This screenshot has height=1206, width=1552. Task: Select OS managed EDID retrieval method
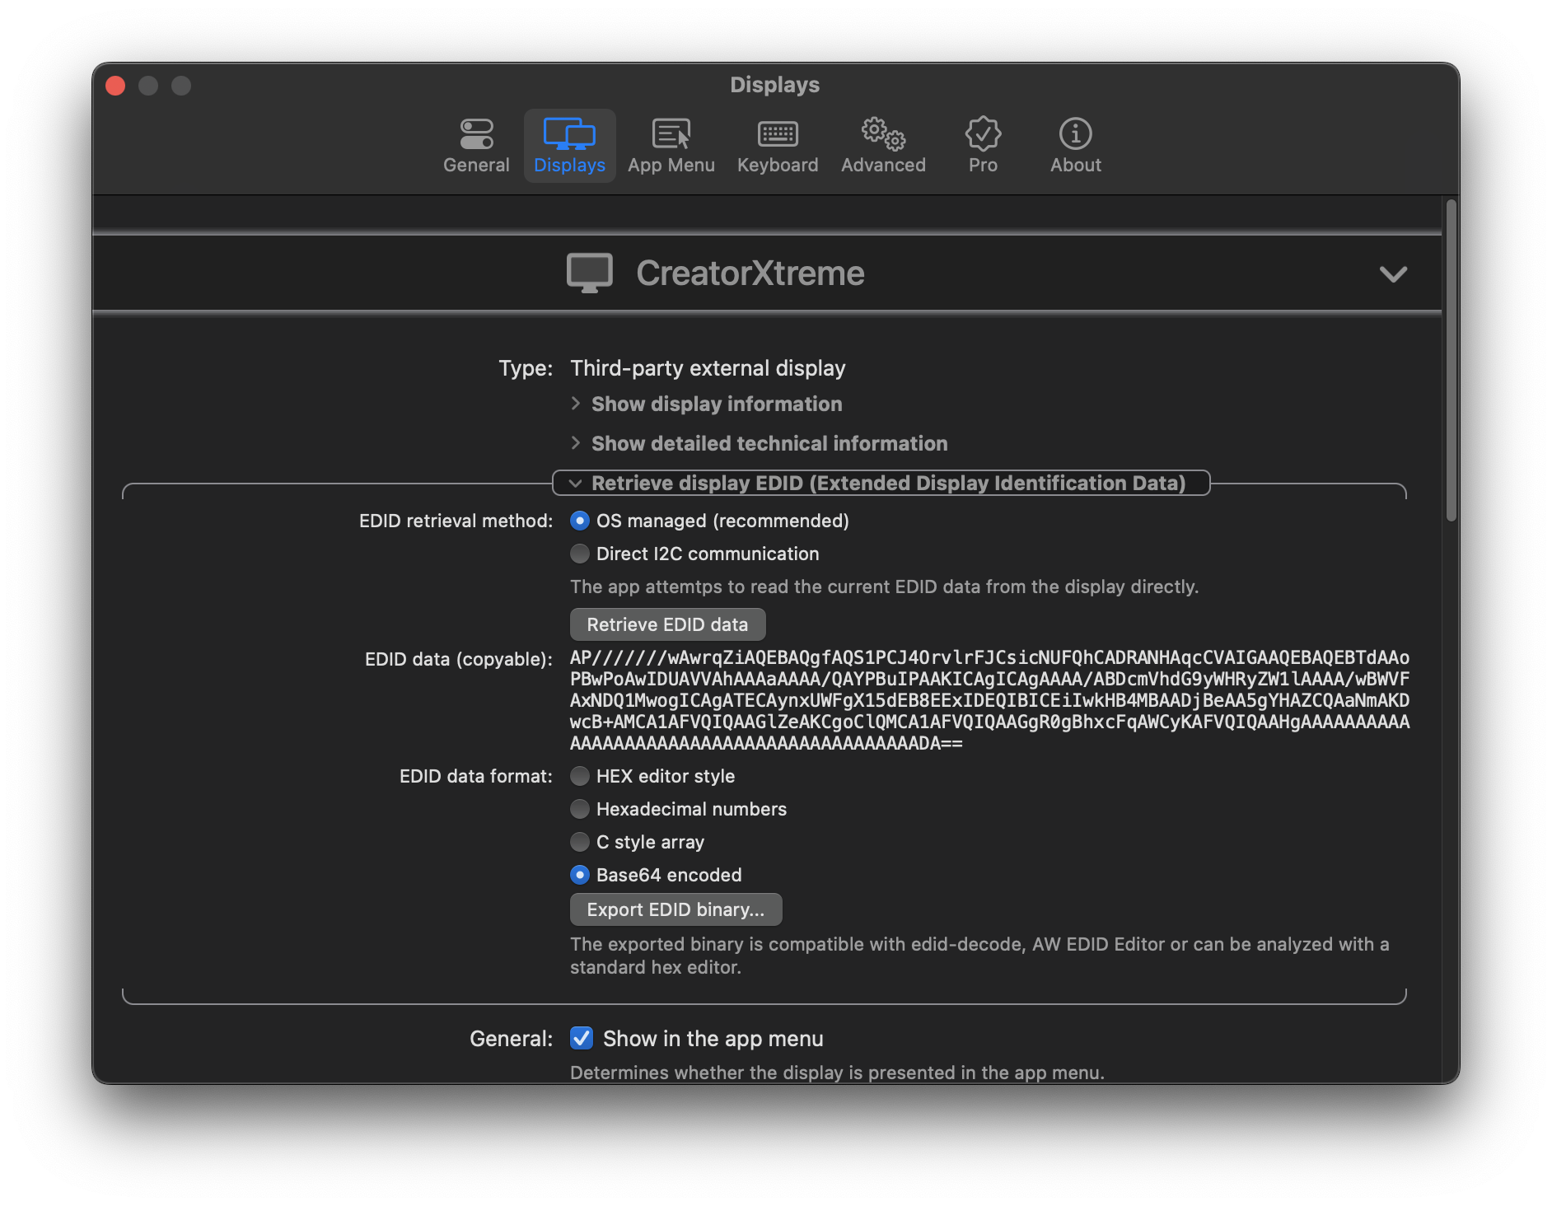(580, 521)
